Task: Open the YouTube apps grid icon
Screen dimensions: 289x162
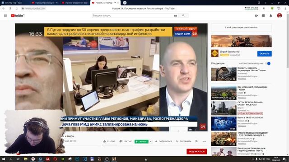Action: pyautogui.click(x=263, y=16)
